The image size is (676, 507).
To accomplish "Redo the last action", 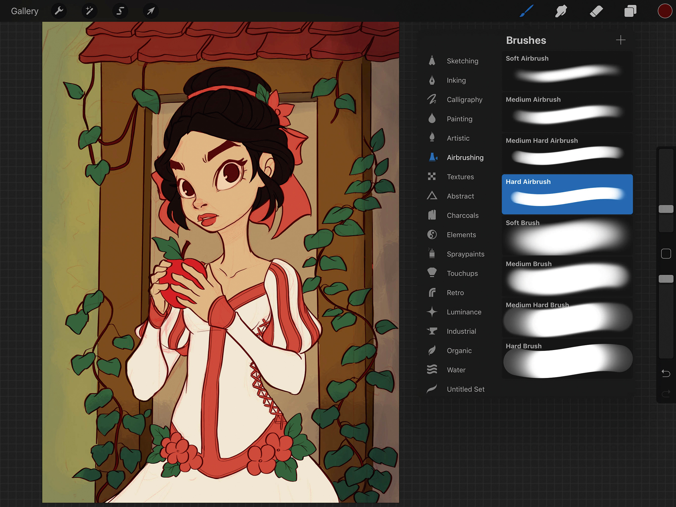I will [666, 394].
